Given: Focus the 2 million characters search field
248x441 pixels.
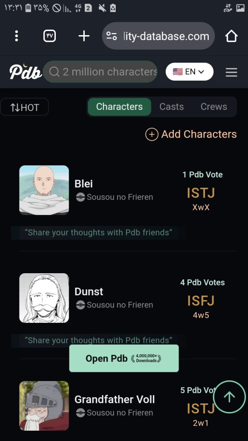Looking at the screenshot, I should click(x=106, y=72).
